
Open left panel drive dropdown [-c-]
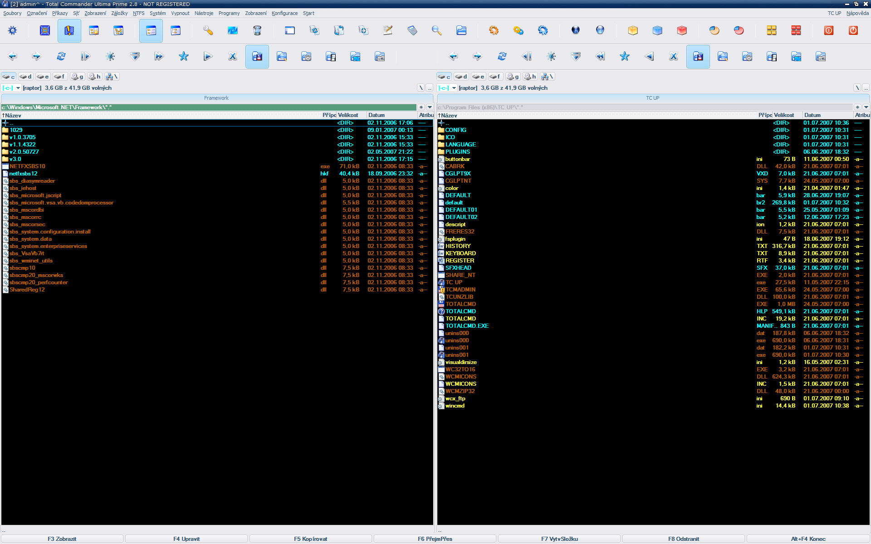11,88
